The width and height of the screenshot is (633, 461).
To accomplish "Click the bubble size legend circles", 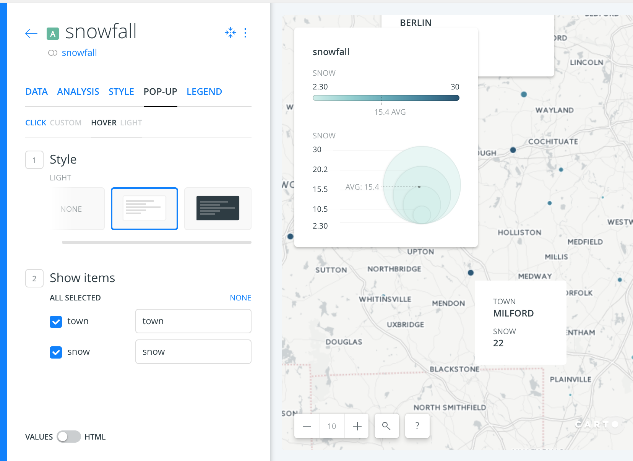I will pyautogui.click(x=422, y=185).
